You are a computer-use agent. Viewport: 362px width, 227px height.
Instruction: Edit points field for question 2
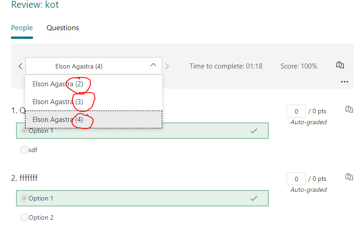[296, 179]
